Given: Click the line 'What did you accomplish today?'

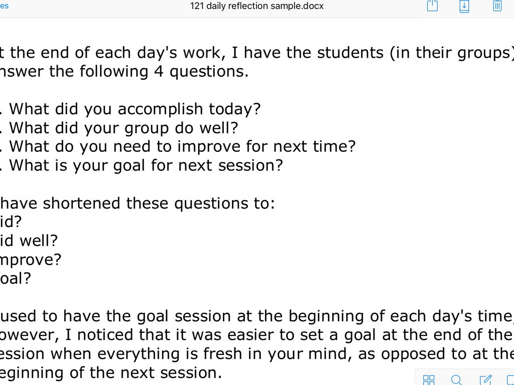Looking at the screenshot, I should pos(135,109).
